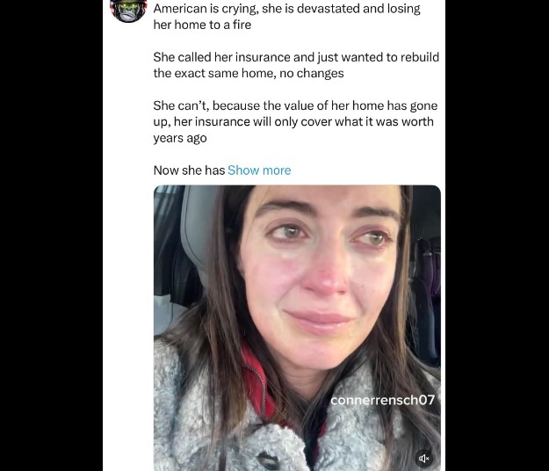Click the connerrensch07 watermark on video
The width and height of the screenshot is (549, 471).
(382, 400)
